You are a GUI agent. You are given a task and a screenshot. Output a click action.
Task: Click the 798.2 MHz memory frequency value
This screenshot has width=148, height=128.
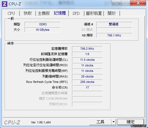87,49
